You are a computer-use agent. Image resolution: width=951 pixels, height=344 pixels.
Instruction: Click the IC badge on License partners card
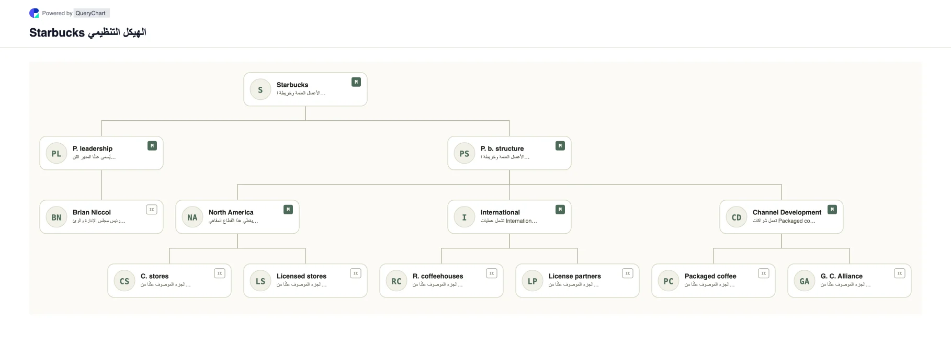[628, 273]
